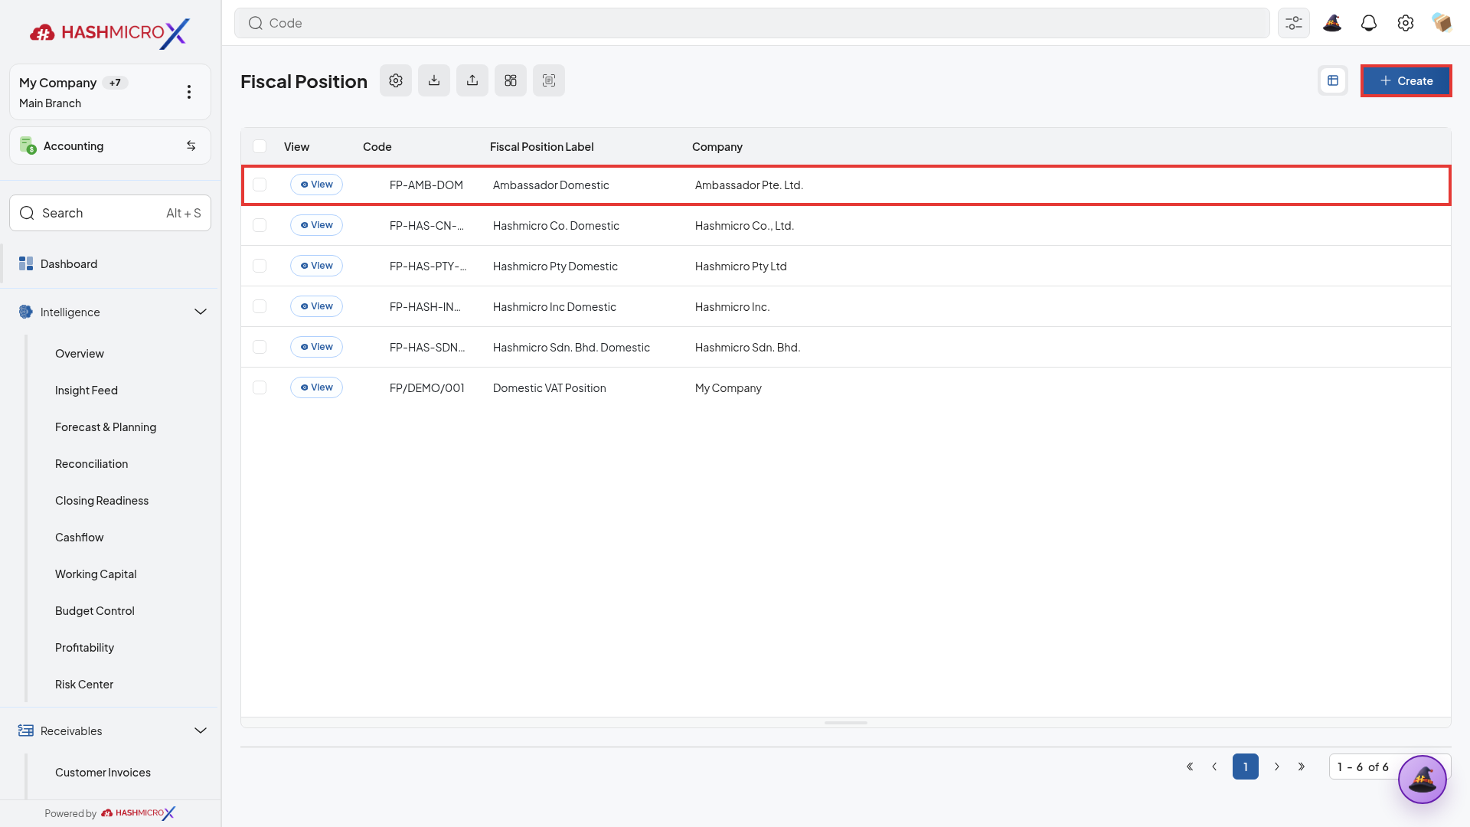
Task: Click the Create button
Action: [x=1406, y=80]
